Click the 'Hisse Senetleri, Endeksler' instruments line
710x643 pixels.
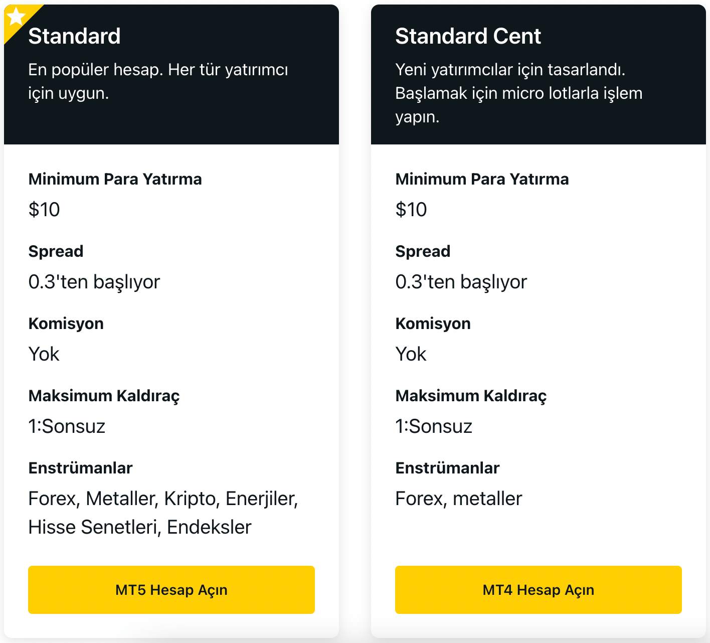pos(140,527)
